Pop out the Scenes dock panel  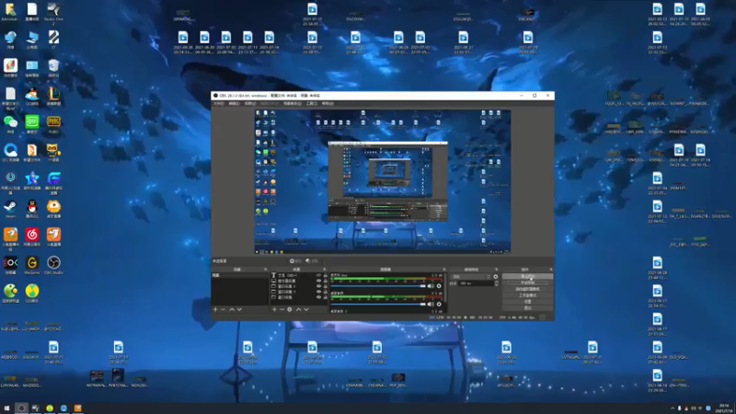(265, 270)
